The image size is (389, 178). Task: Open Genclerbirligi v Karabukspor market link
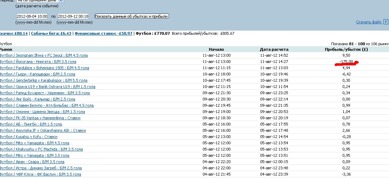pos(44,80)
